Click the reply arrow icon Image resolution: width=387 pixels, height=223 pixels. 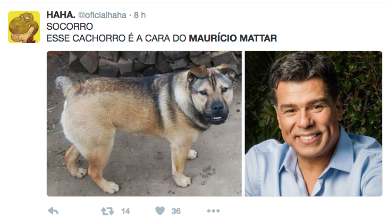click(x=53, y=211)
